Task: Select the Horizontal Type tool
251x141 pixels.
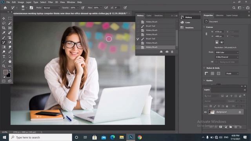Action: 4,56
